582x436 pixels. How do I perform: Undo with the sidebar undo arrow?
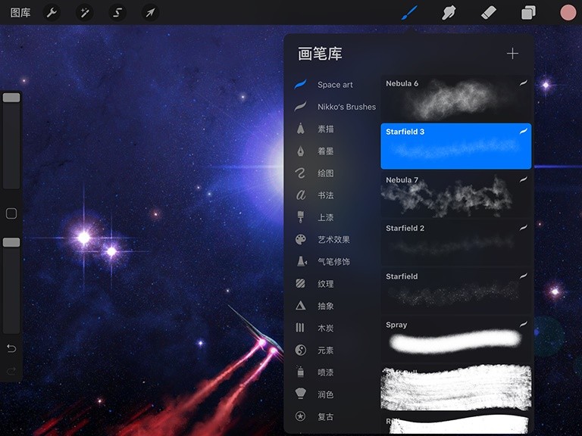pos(11,348)
